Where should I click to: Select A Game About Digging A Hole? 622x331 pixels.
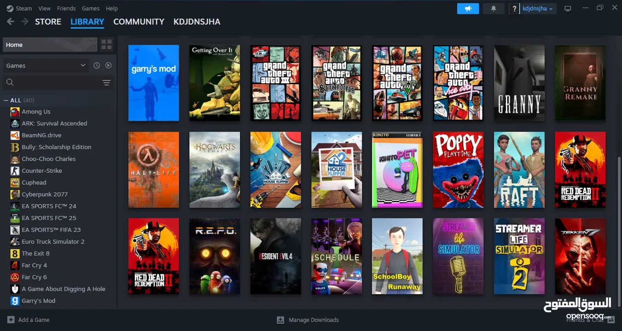tap(64, 289)
